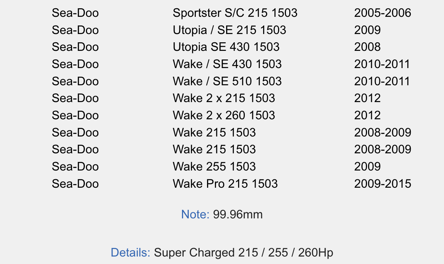Select the 2009-2015 year range

click(x=383, y=184)
